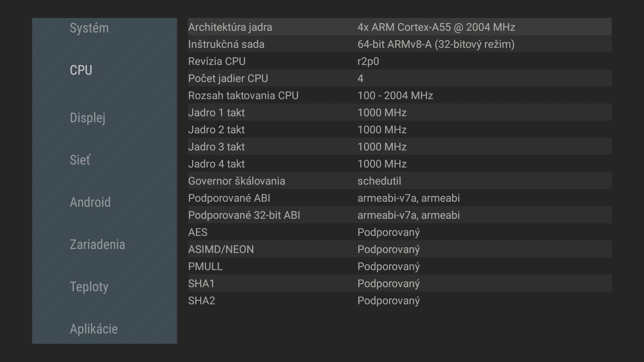The height and width of the screenshot is (362, 644).
Task: Click the core count value 4
Action: [x=361, y=78]
